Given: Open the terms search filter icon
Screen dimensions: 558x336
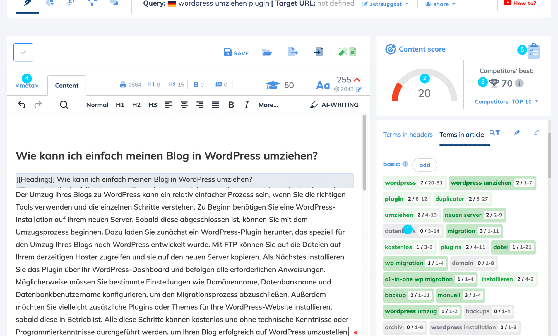Looking at the screenshot, I should [x=495, y=133].
